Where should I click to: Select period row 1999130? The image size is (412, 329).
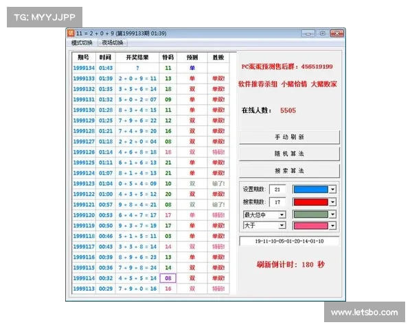tap(150, 110)
